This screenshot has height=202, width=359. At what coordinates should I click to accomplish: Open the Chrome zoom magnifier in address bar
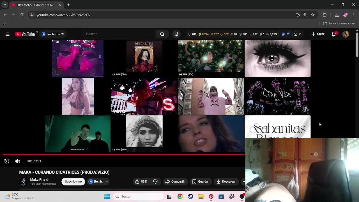[305, 15]
